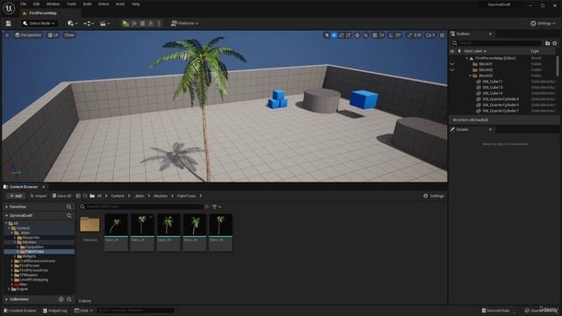Open the Outliner settings gear

coord(554,43)
